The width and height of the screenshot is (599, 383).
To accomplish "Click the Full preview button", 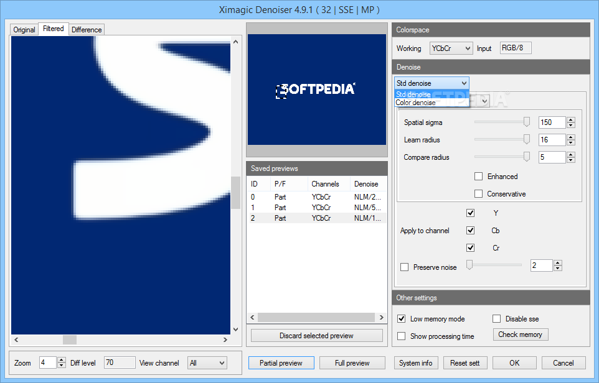I will [352, 362].
